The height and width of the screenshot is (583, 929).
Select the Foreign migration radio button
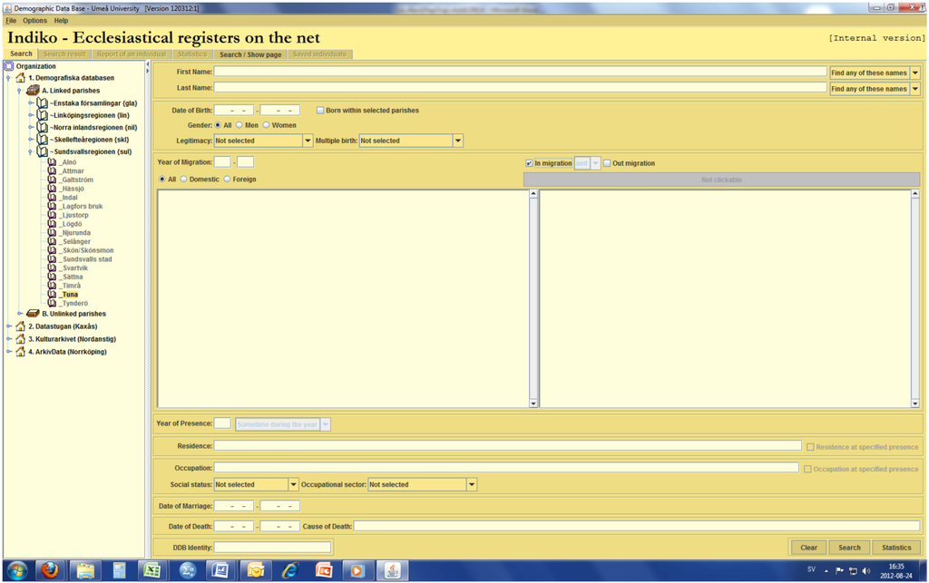[x=227, y=179]
